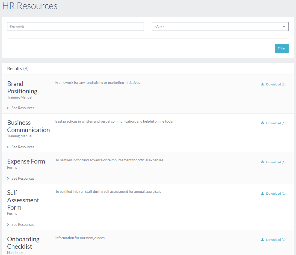
Task: Click the Filter button
Action: (x=281, y=48)
